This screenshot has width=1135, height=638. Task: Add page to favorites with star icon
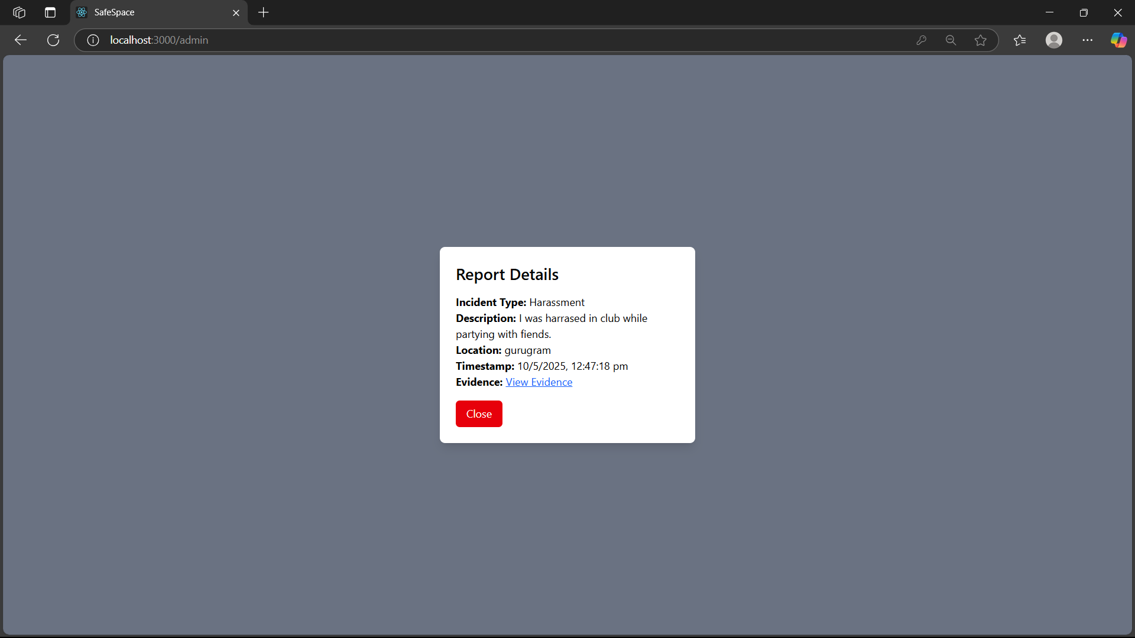(980, 40)
